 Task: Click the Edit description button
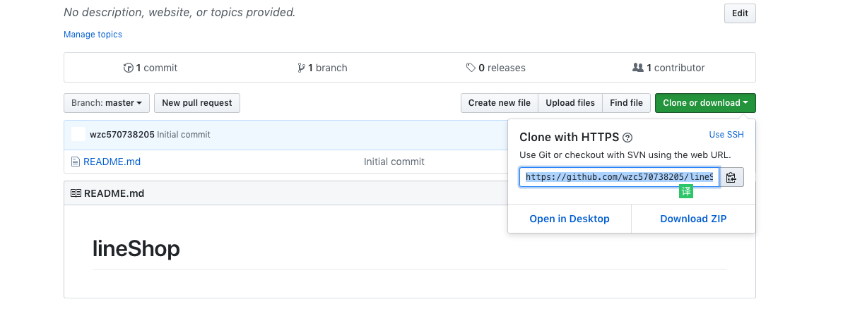740,13
